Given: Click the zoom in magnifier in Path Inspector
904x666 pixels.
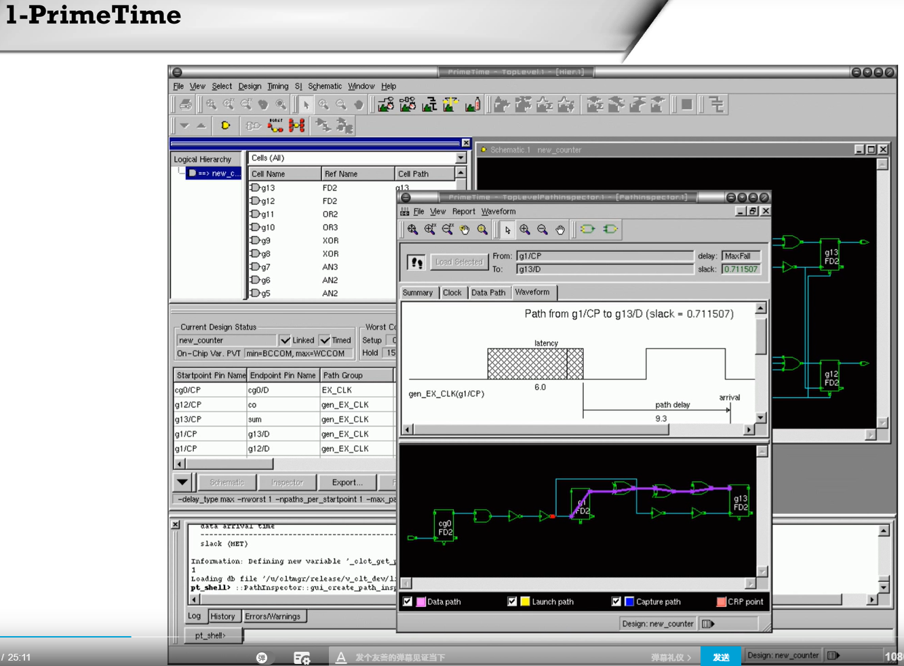Looking at the screenshot, I should point(525,230).
